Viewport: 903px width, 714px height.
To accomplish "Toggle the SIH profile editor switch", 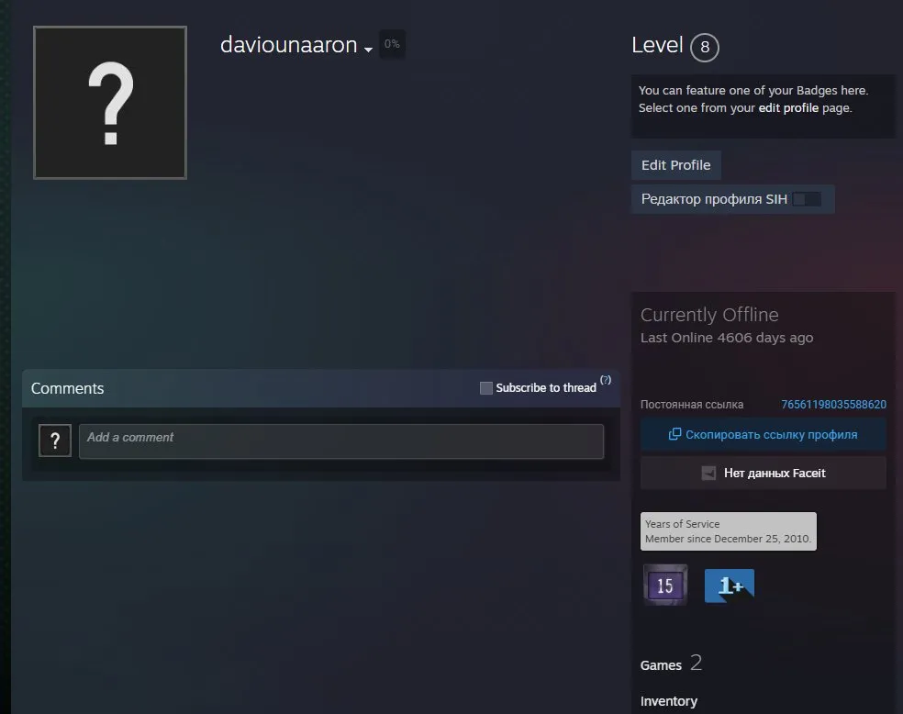I will [x=807, y=199].
